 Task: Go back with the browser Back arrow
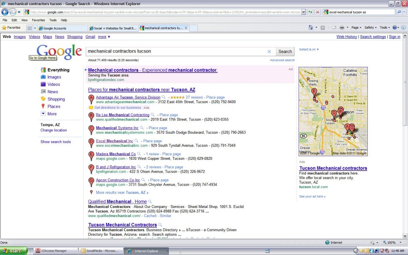[5, 12]
